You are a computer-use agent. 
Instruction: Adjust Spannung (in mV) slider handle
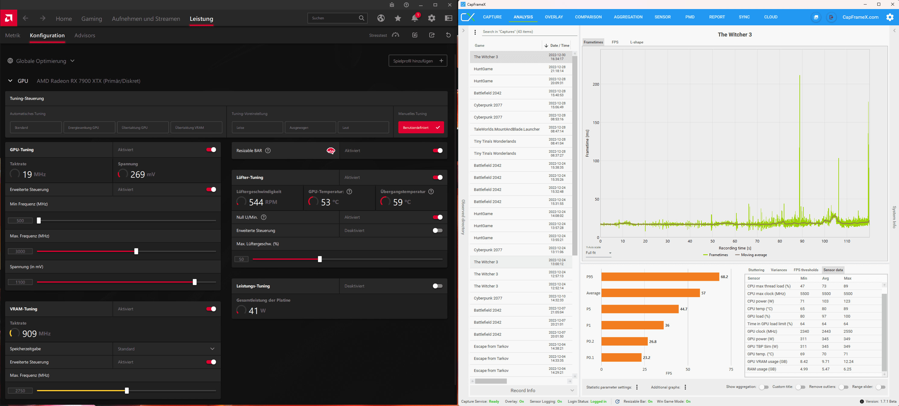195,282
